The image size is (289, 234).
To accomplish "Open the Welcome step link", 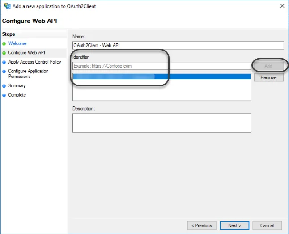I will pyautogui.click(x=17, y=43).
